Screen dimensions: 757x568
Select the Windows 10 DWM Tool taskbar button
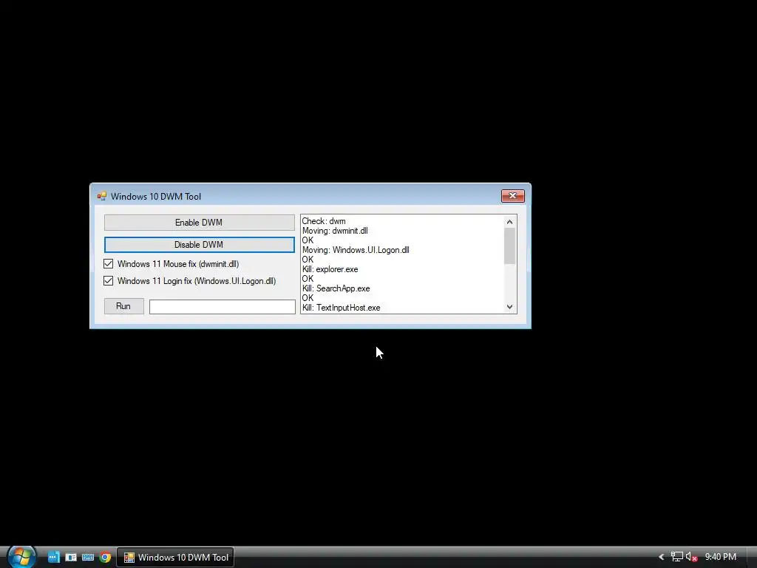(x=176, y=558)
